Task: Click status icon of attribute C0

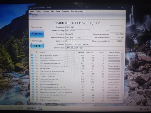Action: (x=33, y=92)
